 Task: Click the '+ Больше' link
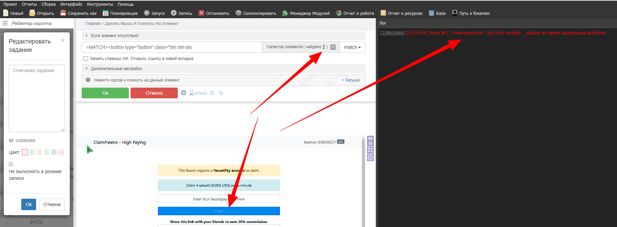[x=351, y=80]
